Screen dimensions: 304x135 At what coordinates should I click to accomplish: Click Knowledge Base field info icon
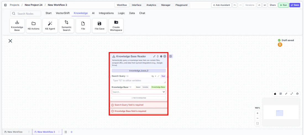point(131,87)
